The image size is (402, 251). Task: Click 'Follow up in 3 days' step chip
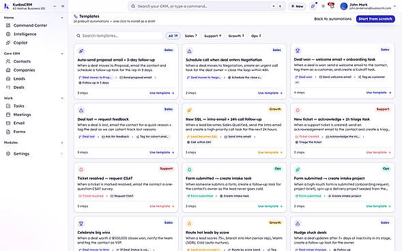pos(94,83)
